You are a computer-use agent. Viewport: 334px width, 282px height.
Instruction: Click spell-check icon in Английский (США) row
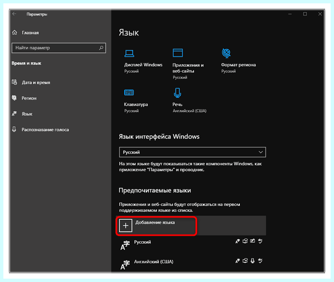pyautogui.click(x=260, y=261)
